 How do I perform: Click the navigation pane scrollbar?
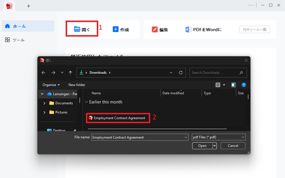click(79, 101)
